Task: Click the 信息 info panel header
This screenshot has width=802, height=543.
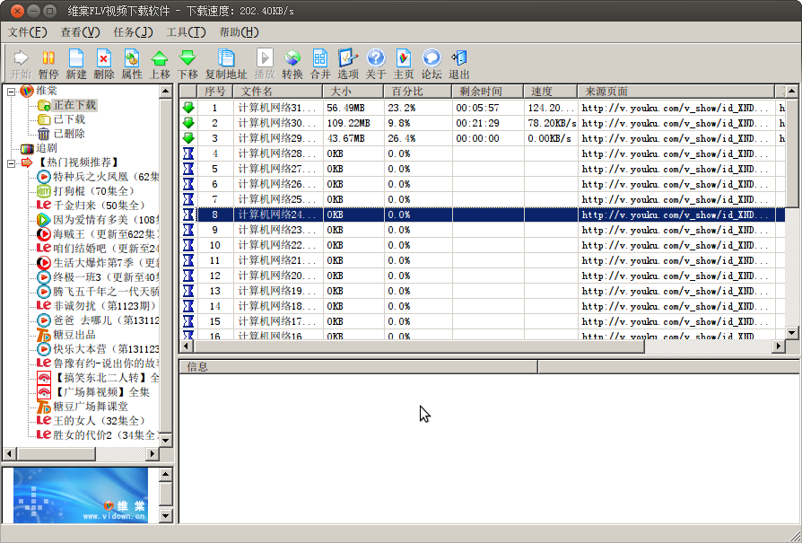Action: (x=358, y=366)
